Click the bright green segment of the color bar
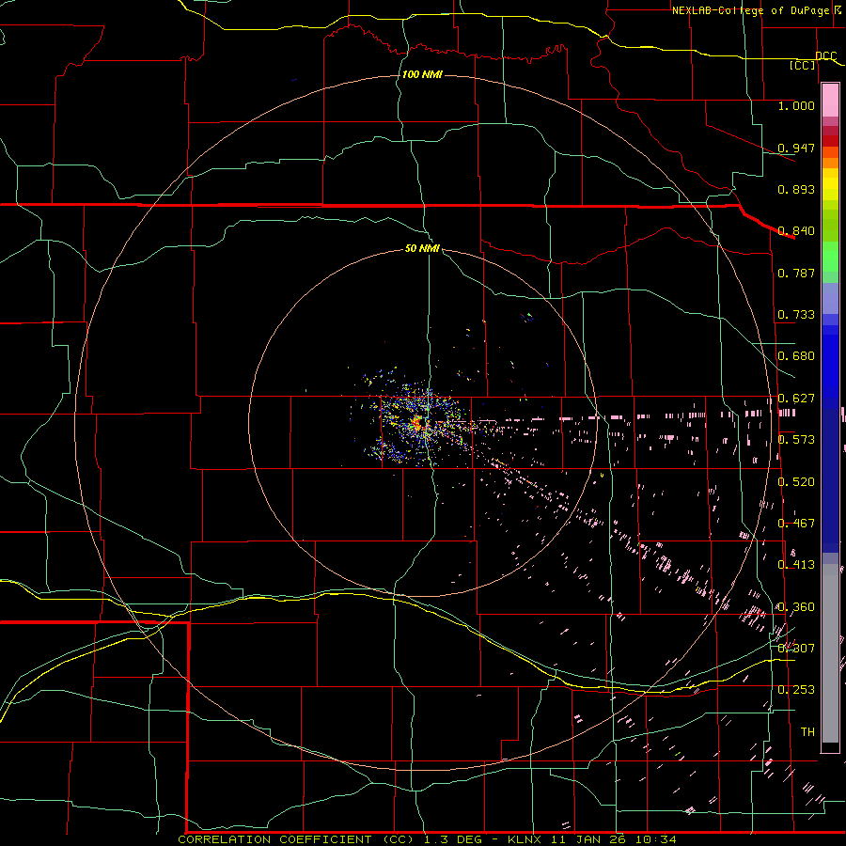Screen dimensions: 846x846 pyautogui.click(x=830, y=257)
